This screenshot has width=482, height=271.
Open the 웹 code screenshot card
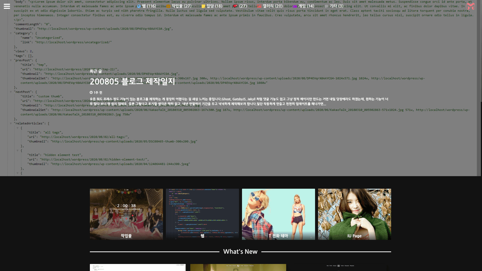[202, 214]
